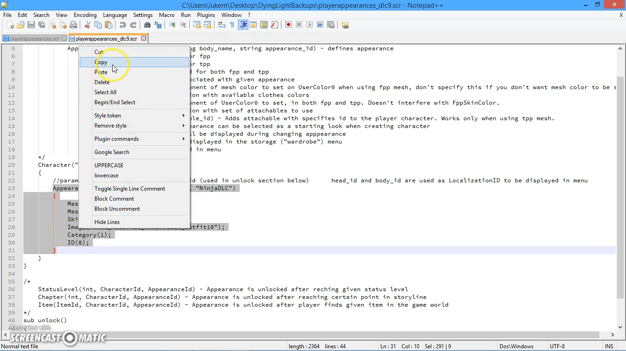
Task: Click the Dos\Windows line ending indicator
Action: [516, 346]
